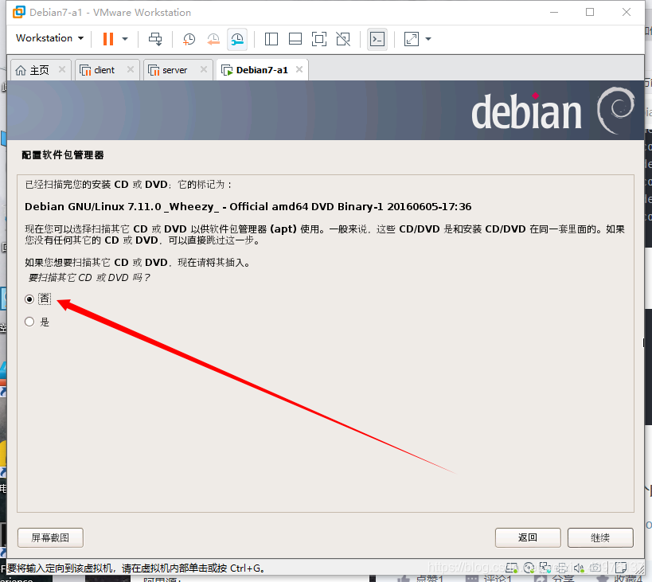Viewport: 652px width, 582px height.
Task: Click the camera device status icon
Action: pyautogui.click(x=595, y=568)
